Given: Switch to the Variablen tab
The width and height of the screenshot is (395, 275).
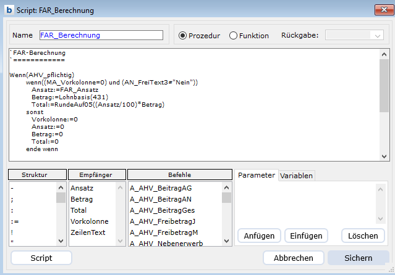Looking at the screenshot, I should click(x=296, y=176).
